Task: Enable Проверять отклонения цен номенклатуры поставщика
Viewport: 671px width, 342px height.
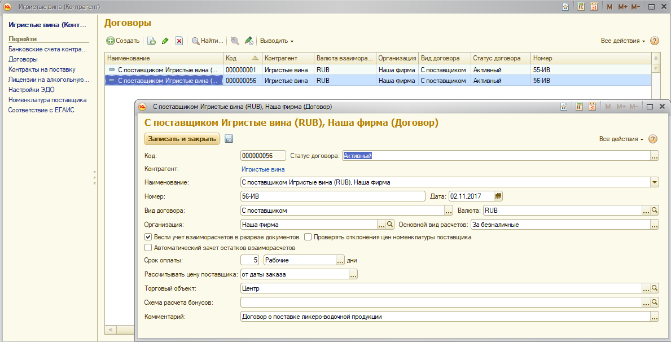Action: [x=308, y=236]
